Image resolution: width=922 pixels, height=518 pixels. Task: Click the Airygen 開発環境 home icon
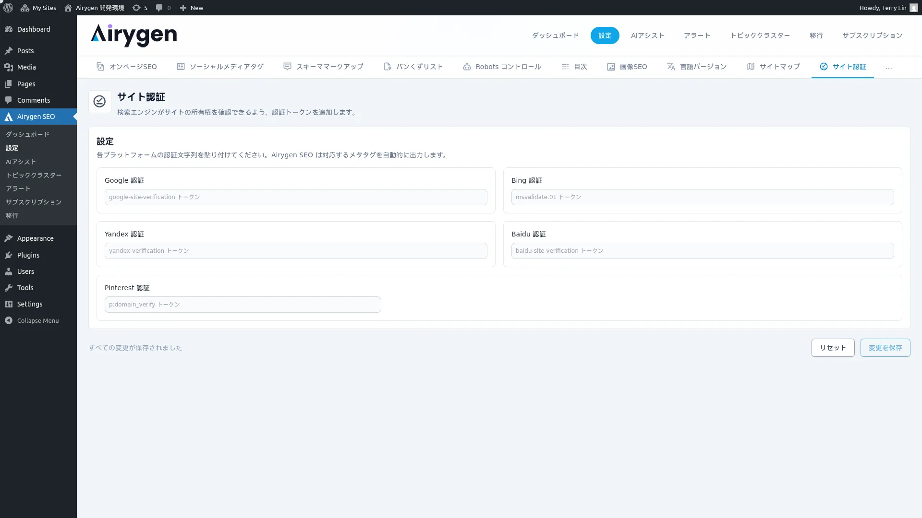point(68,8)
